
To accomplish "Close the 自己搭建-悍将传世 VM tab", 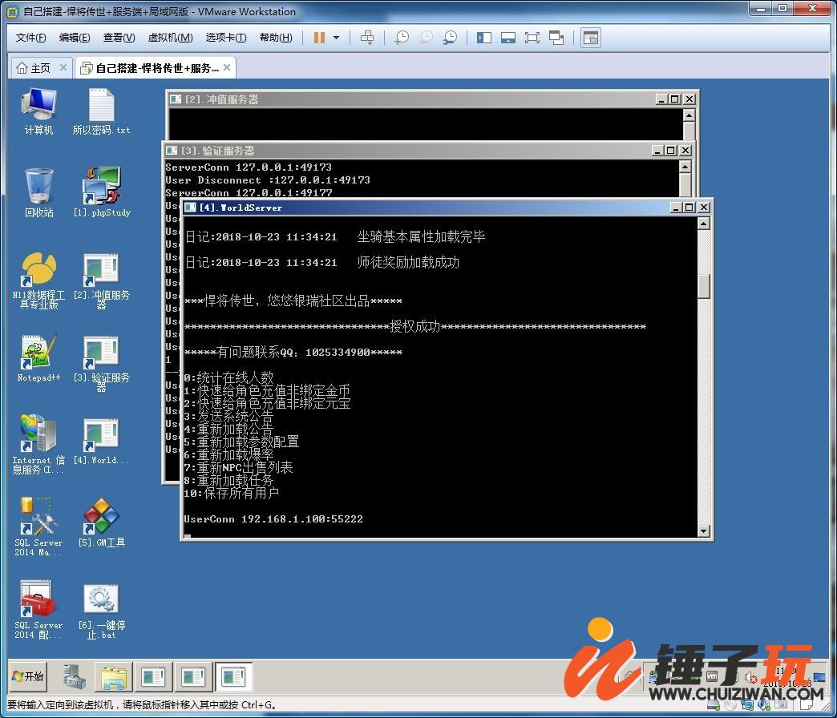I will point(227,67).
